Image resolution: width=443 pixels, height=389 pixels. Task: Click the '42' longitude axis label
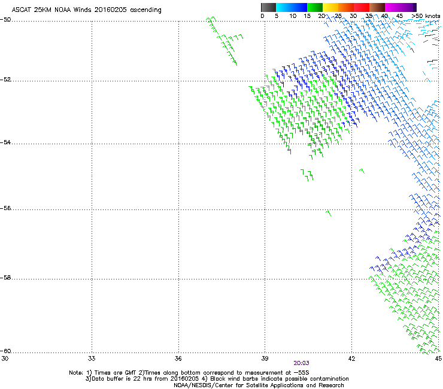coord(351,358)
